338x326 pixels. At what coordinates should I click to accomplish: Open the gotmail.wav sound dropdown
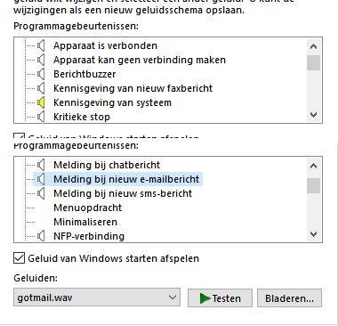coord(97,297)
